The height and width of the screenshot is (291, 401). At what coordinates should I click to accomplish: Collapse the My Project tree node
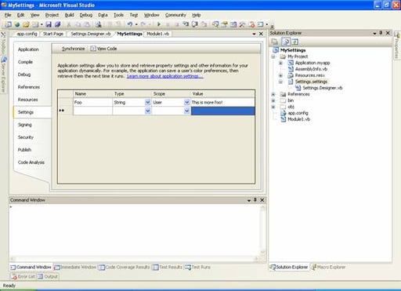coord(273,56)
